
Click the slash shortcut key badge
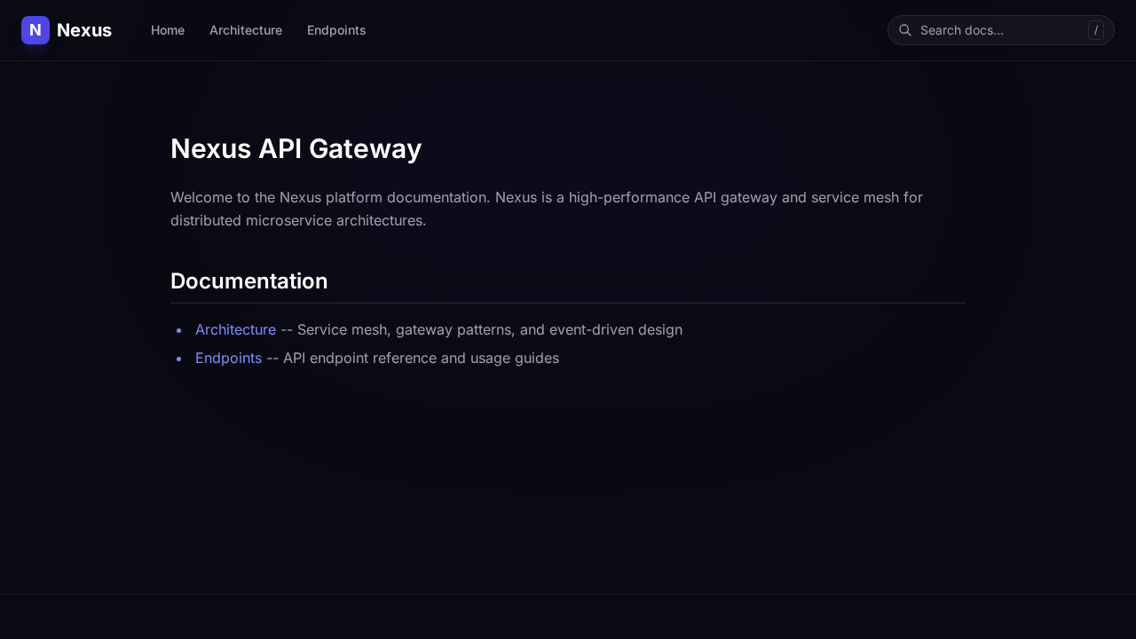click(1096, 30)
